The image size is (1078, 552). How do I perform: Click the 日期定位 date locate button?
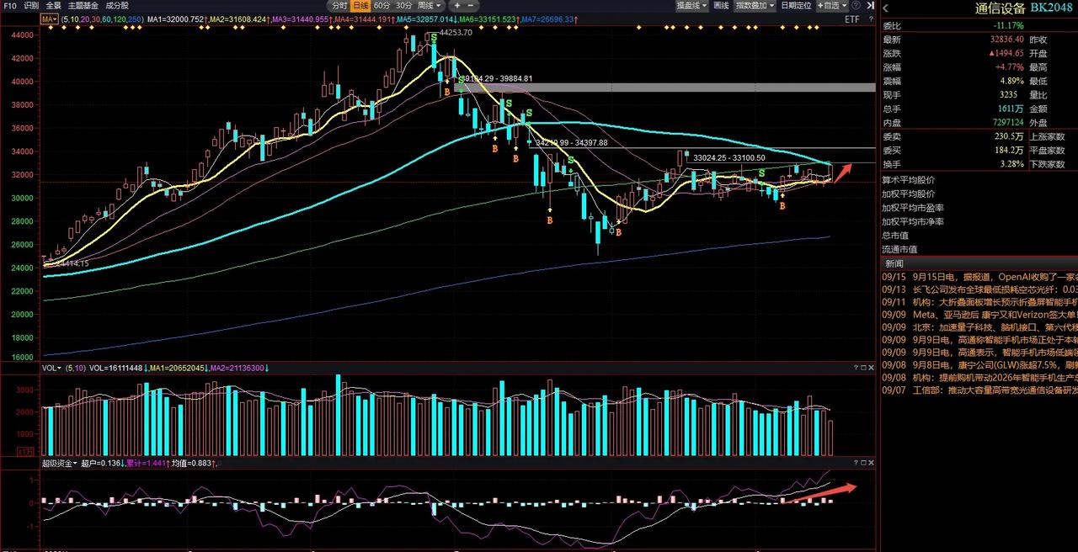click(796, 5)
